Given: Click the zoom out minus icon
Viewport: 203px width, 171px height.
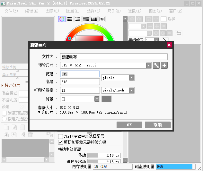Looking at the screenshot, I should tap(150, 26).
